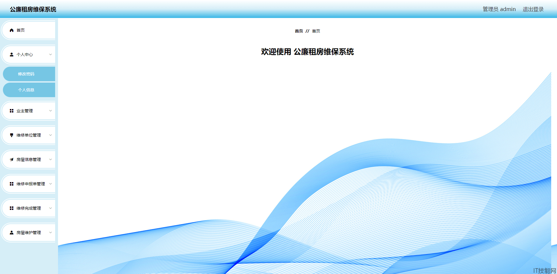The height and width of the screenshot is (274, 557).
Task: Click the home icon beside 首页 in sidebar
Action: [12, 30]
